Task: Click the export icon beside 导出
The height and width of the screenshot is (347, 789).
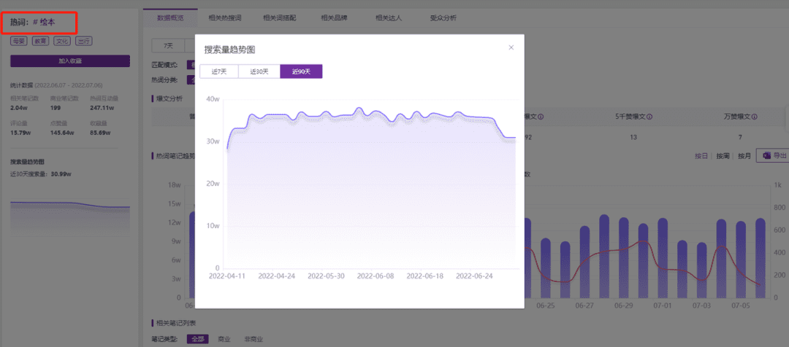Action: [x=766, y=155]
